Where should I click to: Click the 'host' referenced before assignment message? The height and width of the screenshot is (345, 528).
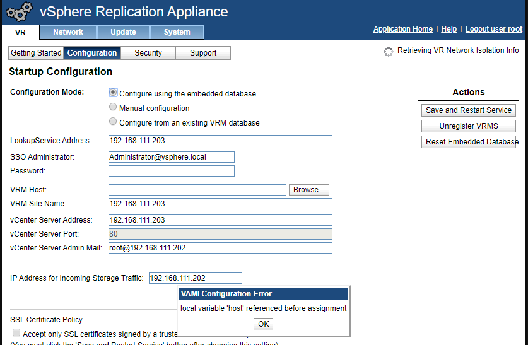[x=263, y=308]
